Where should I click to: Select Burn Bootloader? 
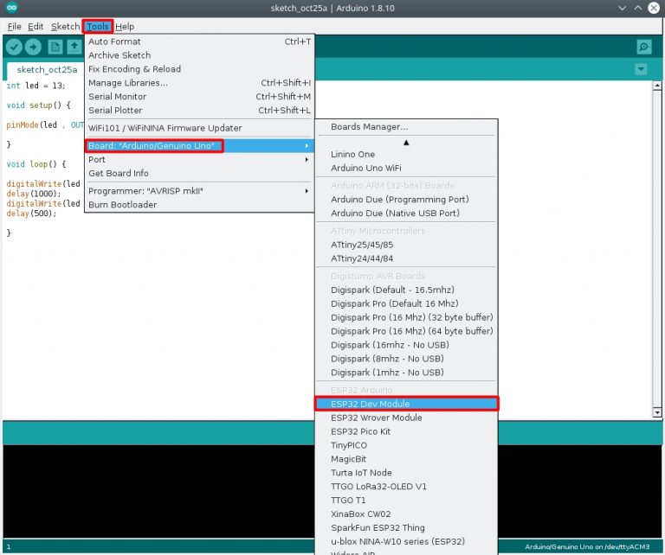[x=199, y=205]
